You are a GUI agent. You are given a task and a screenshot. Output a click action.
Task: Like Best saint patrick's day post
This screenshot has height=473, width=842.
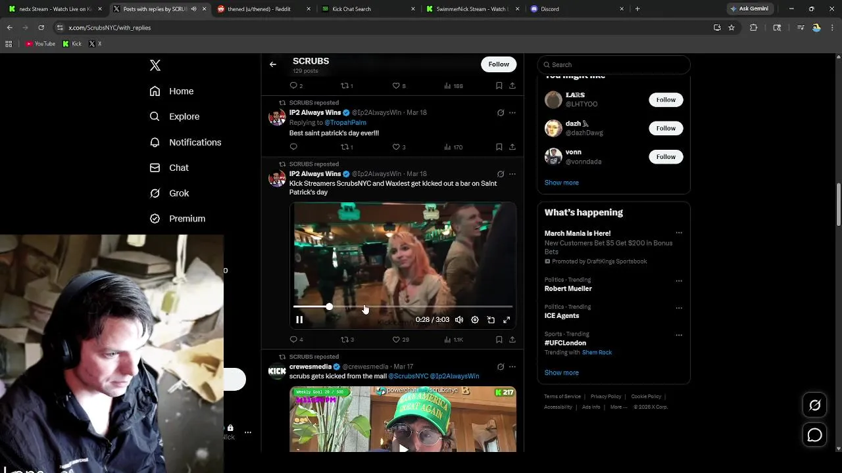point(399,147)
